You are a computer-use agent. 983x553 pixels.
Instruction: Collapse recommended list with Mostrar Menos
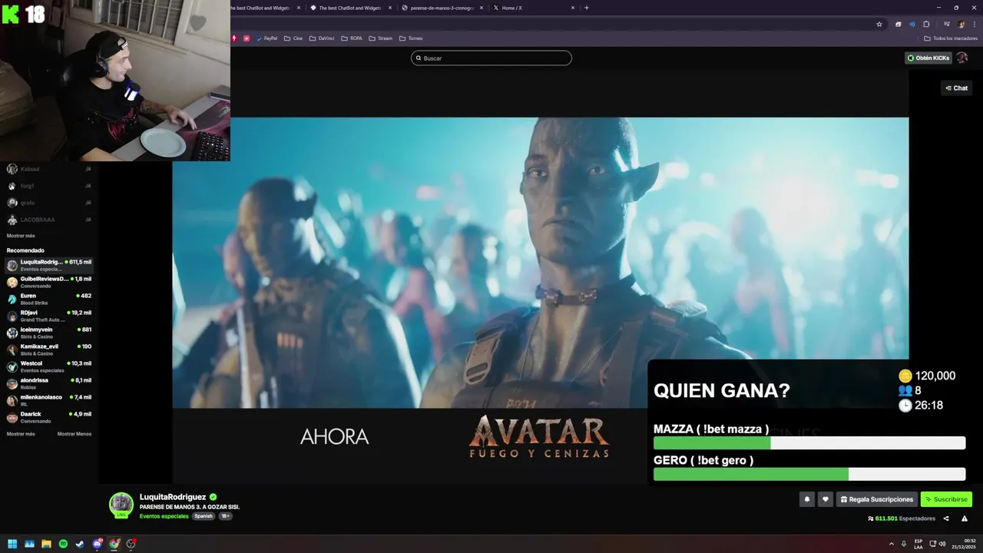pyautogui.click(x=74, y=434)
